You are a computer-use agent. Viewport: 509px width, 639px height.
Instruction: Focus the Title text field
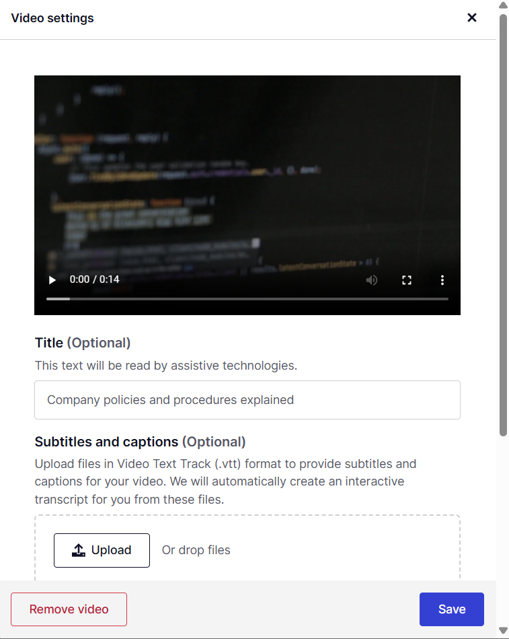[x=247, y=400]
